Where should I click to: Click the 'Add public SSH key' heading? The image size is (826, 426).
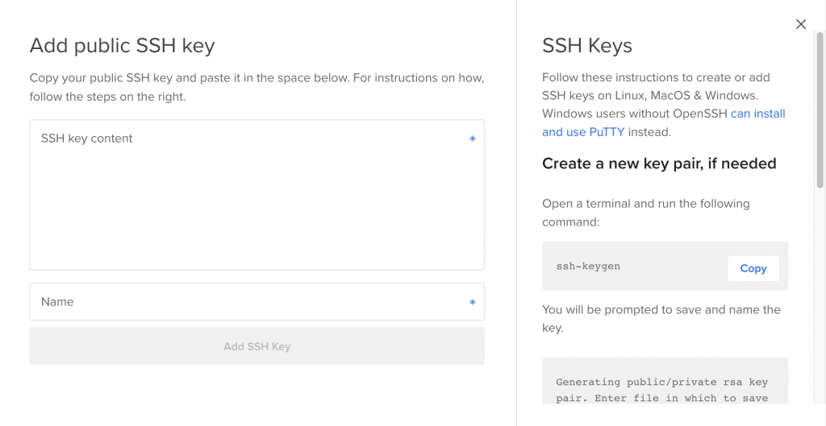pyautogui.click(x=122, y=45)
